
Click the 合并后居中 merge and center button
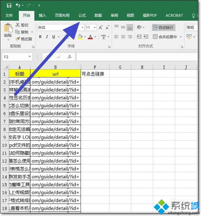click(x=165, y=37)
